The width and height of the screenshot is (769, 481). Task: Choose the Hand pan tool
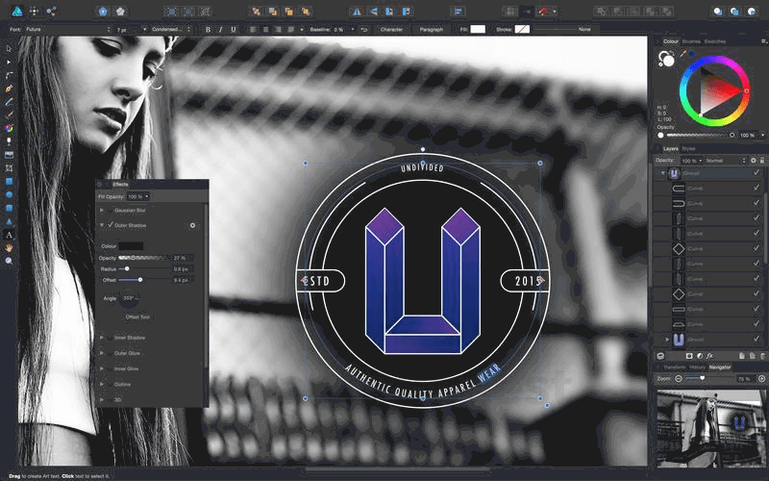(x=9, y=247)
